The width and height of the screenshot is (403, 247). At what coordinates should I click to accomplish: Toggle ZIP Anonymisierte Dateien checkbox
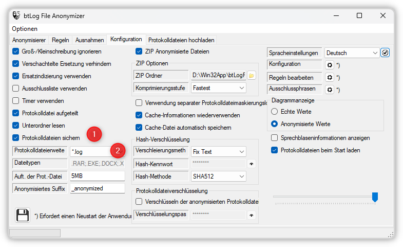coord(139,51)
